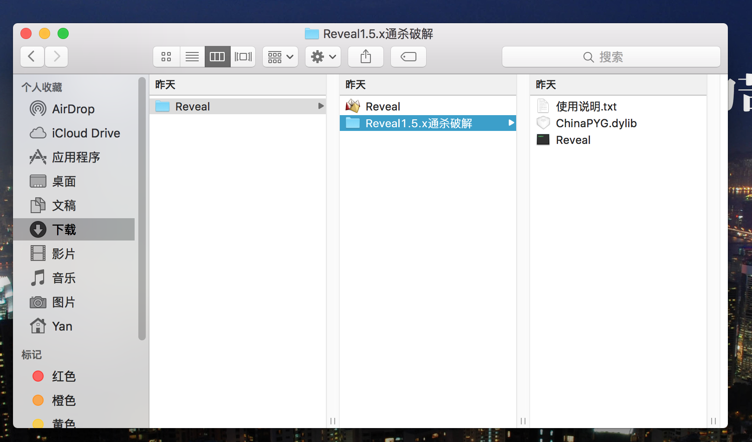The image size is (752, 442).
Task: Go back with the left chevron button
Action: pos(32,57)
